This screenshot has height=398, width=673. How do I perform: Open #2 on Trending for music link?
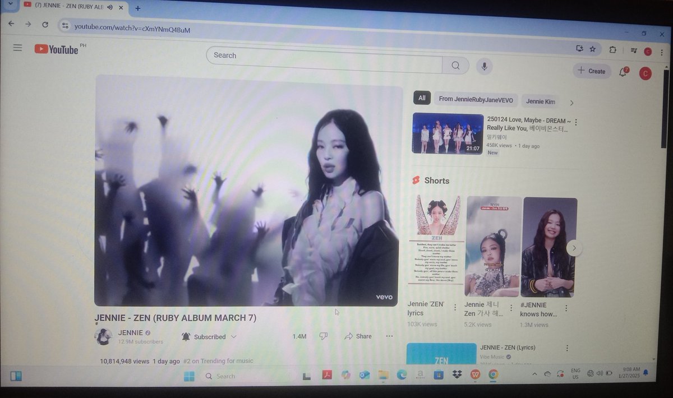tap(218, 361)
